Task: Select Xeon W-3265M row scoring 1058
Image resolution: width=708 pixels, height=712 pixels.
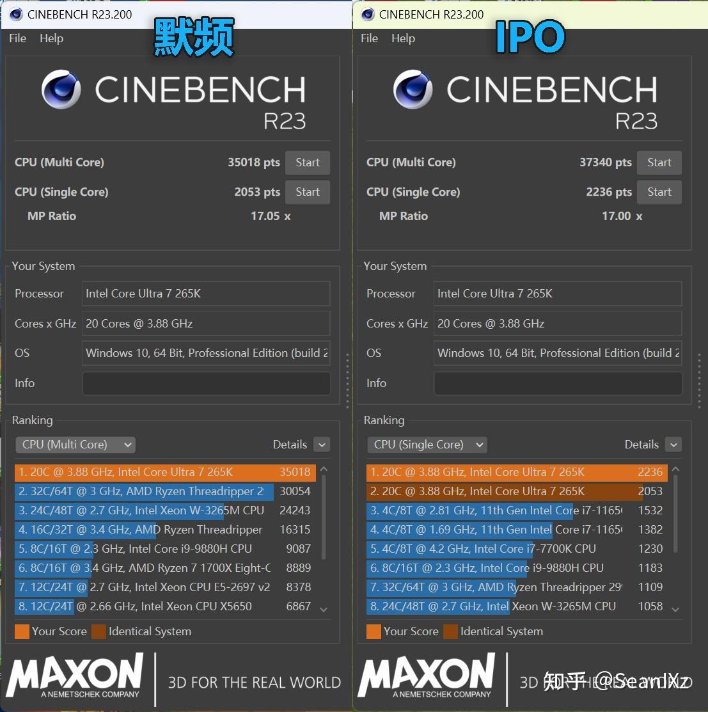Action: click(517, 606)
